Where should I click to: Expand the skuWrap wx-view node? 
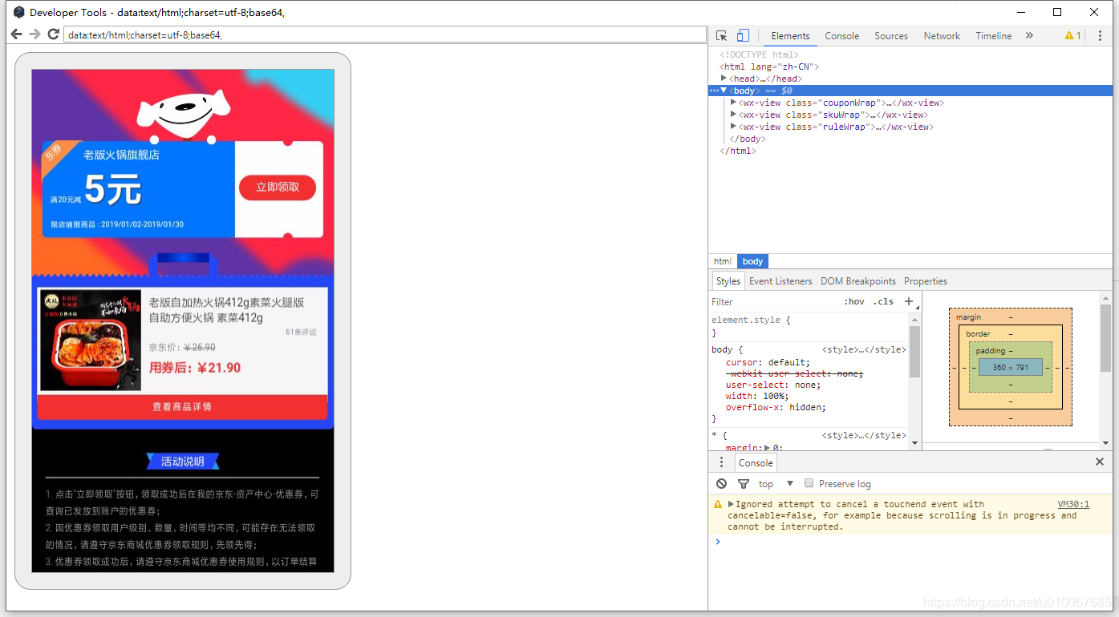click(x=733, y=115)
